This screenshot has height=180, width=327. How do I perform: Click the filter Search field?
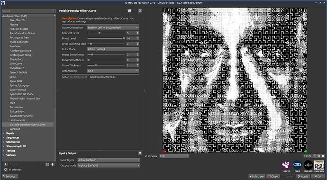(x=29, y=10)
